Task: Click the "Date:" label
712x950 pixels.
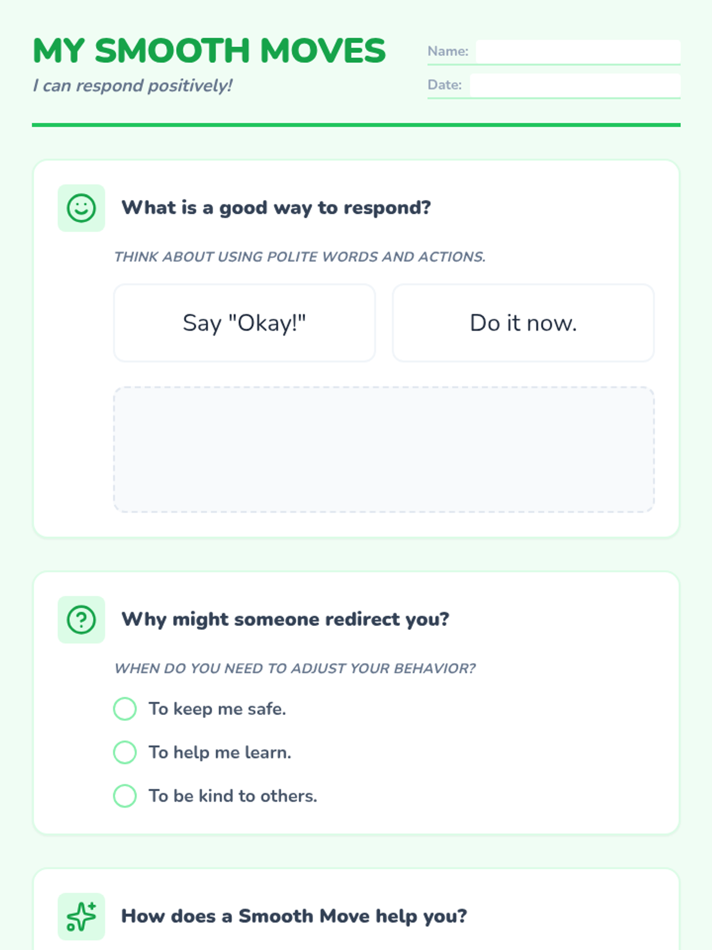Action: click(x=444, y=85)
